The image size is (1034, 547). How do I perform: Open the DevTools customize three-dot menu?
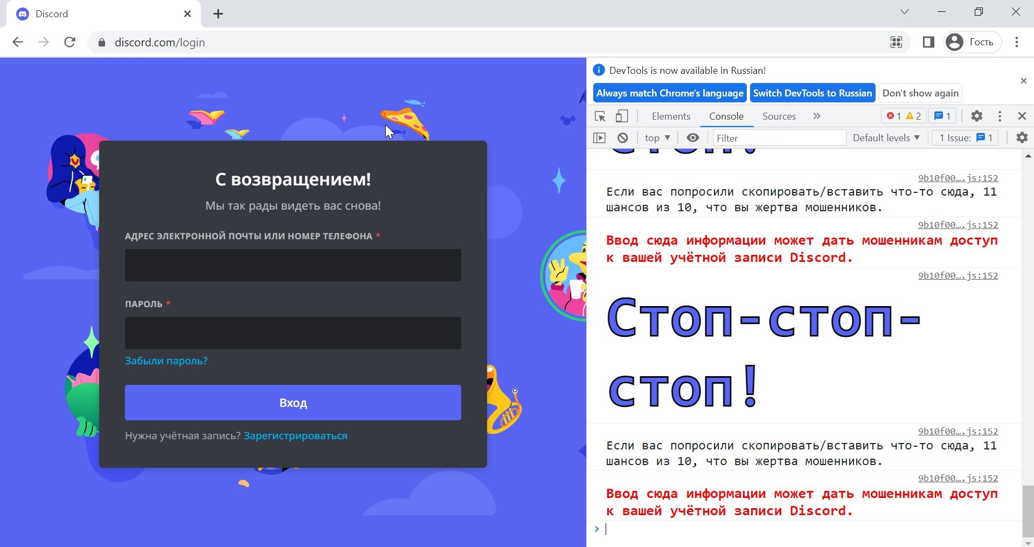click(x=1000, y=116)
